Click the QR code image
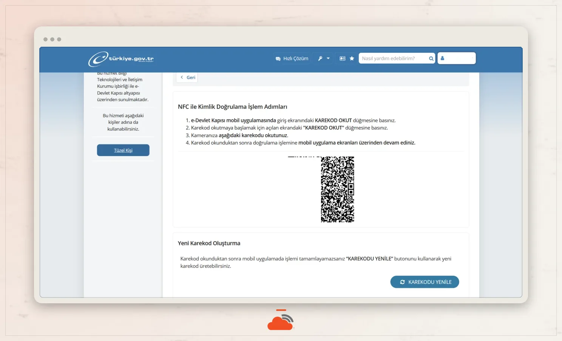This screenshot has width=562, height=341. [x=337, y=189]
